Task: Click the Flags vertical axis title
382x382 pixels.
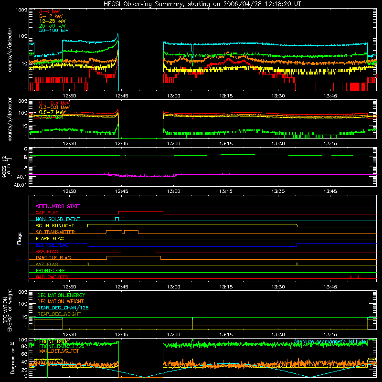Action: [19, 238]
